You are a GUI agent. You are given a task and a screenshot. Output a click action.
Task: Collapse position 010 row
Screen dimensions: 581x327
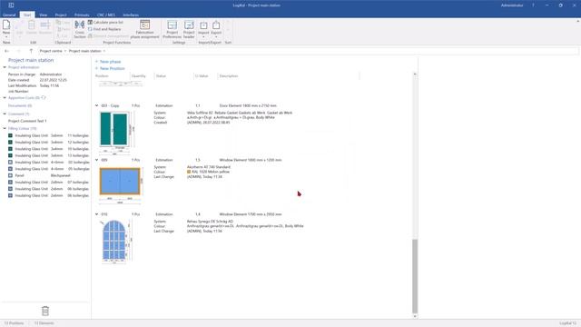pyautogui.click(x=97, y=214)
